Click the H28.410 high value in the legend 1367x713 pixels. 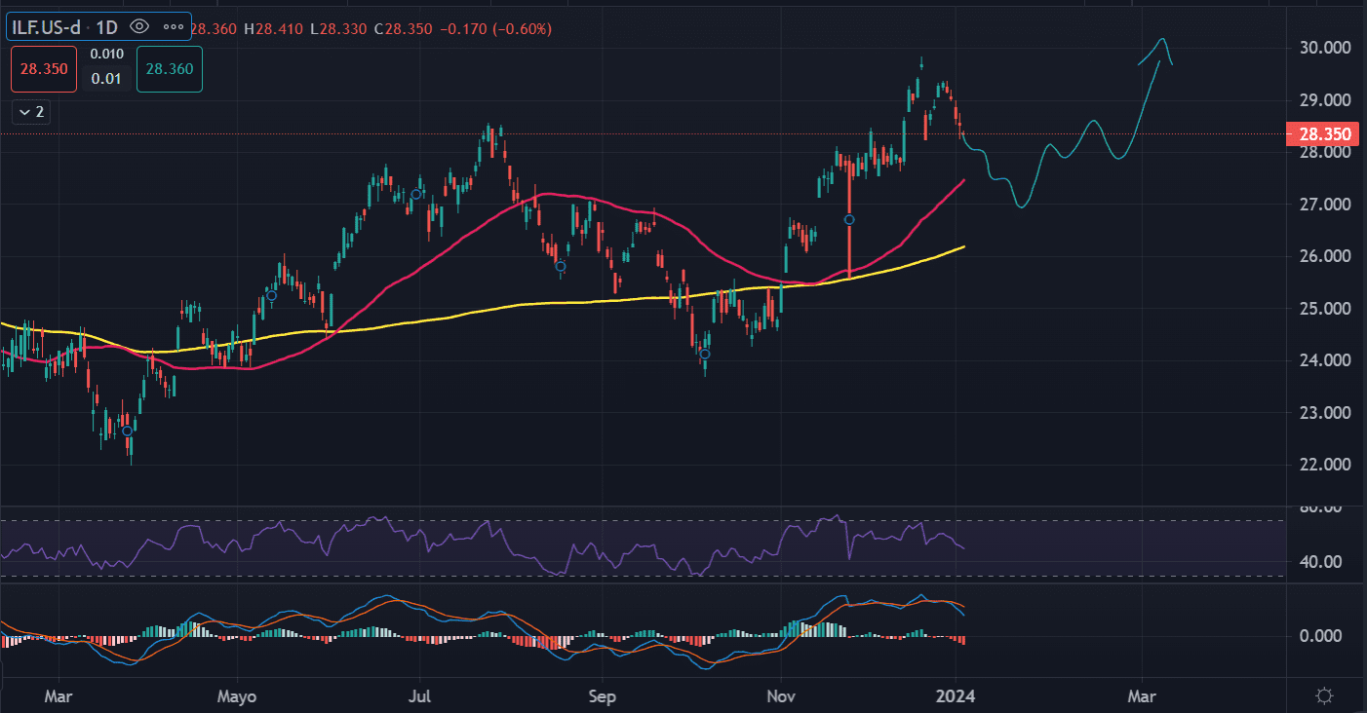[274, 28]
